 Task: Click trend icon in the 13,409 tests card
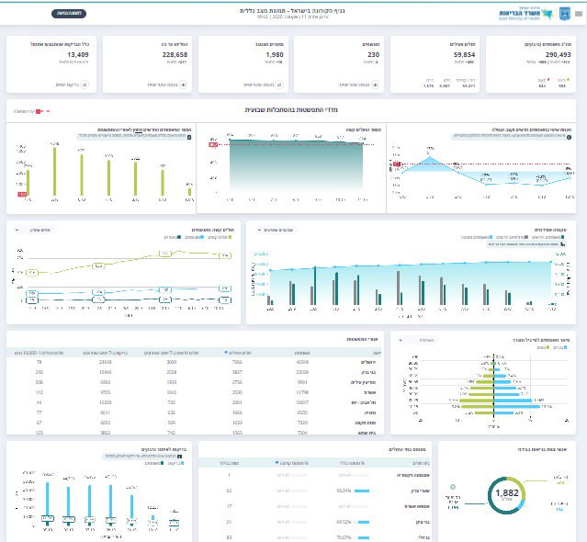[85, 84]
